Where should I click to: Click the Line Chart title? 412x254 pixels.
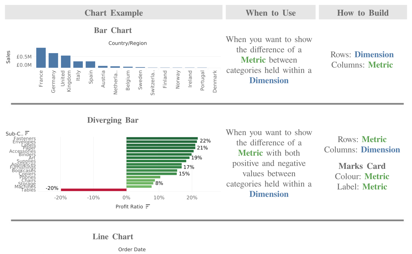pos(113,237)
